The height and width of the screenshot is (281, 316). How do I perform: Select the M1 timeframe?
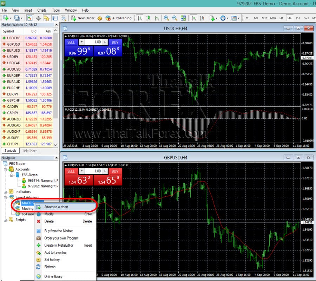[x=248, y=18]
